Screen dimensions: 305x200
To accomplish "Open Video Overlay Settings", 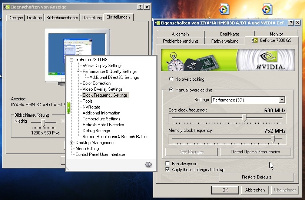I will [103, 89].
